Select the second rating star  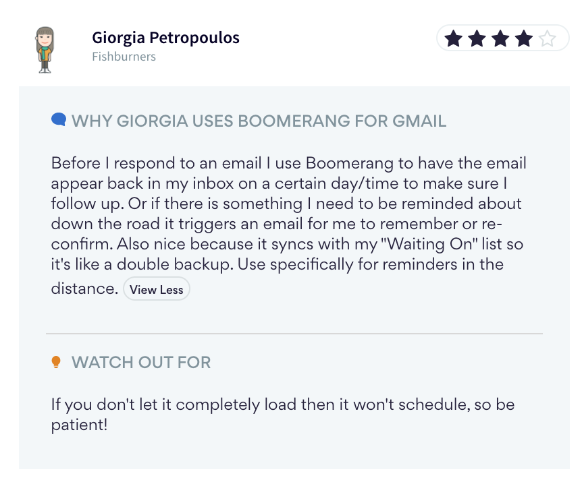click(477, 38)
